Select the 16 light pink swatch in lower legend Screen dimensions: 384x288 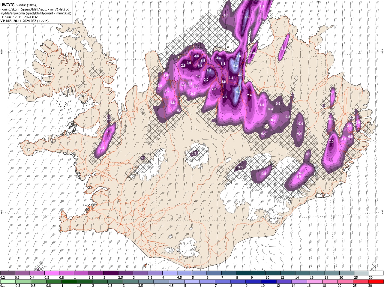tap(314, 281)
